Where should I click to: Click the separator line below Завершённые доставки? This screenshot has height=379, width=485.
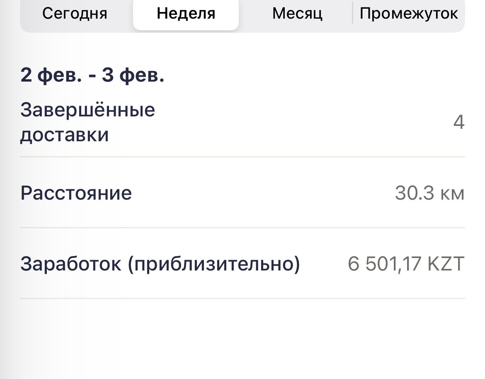click(243, 157)
